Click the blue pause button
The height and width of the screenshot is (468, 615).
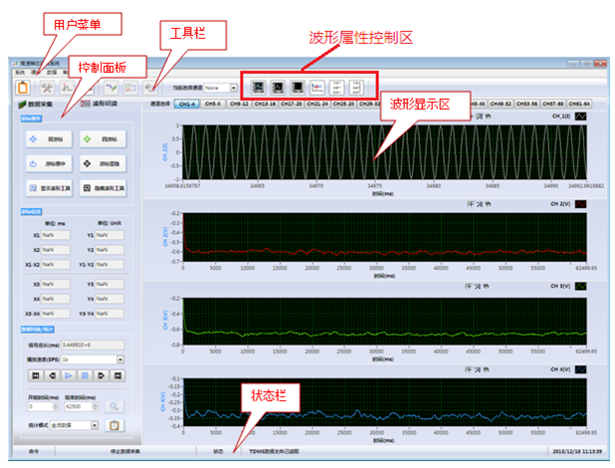pyautogui.click(x=85, y=375)
